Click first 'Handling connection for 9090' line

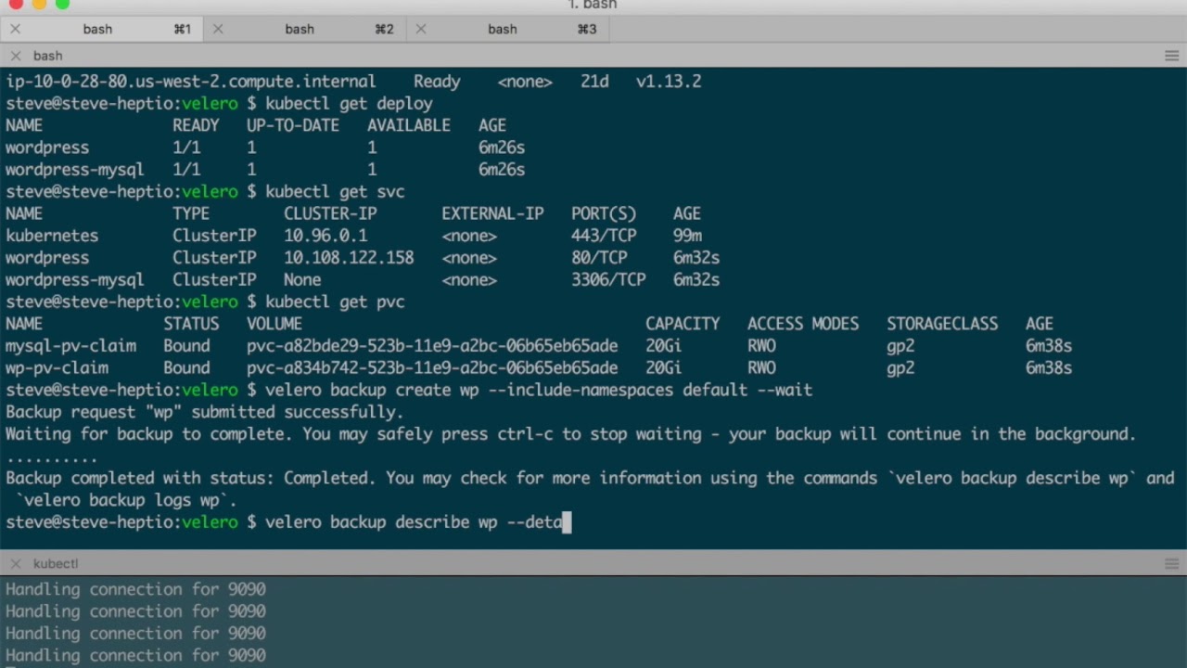pyautogui.click(x=135, y=589)
